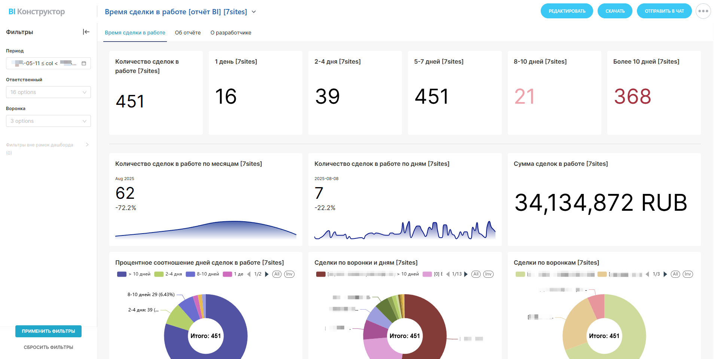Image resolution: width=714 pixels, height=359 pixels.
Task: Open the Ответственный dropdown with 16 options
Action: [x=48, y=92]
